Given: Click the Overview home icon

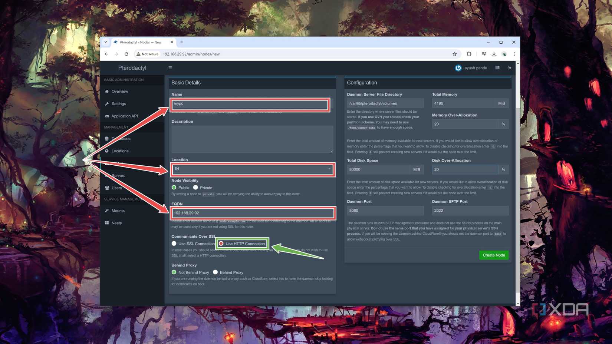Looking at the screenshot, I should 107,91.
